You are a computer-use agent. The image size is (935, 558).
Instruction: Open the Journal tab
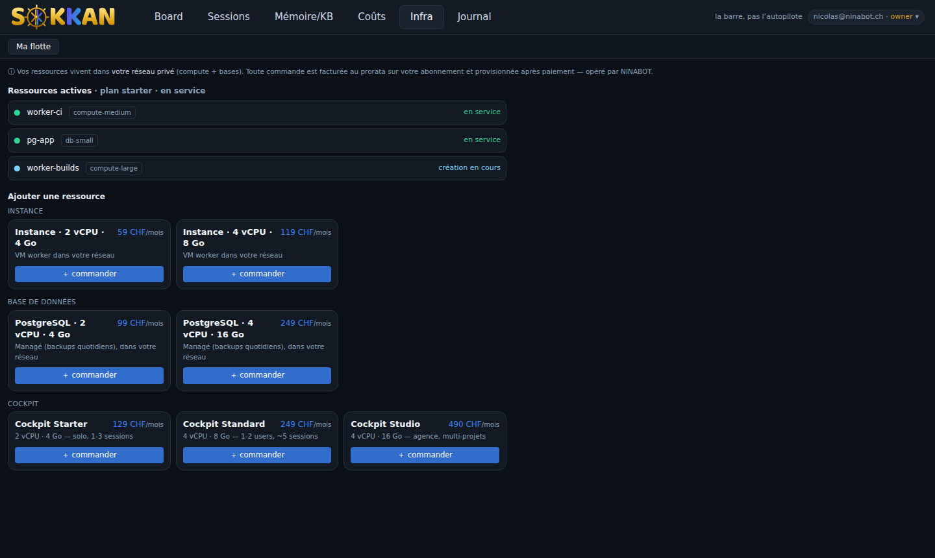(x=474, y=17)
